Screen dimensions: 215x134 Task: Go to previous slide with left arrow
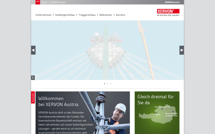(33, 50)
